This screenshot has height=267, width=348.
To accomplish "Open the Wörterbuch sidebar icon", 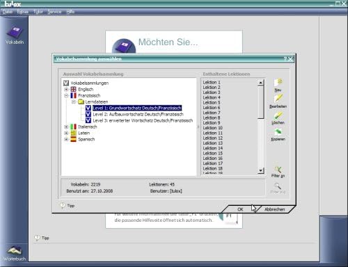I will coord(15,250).
